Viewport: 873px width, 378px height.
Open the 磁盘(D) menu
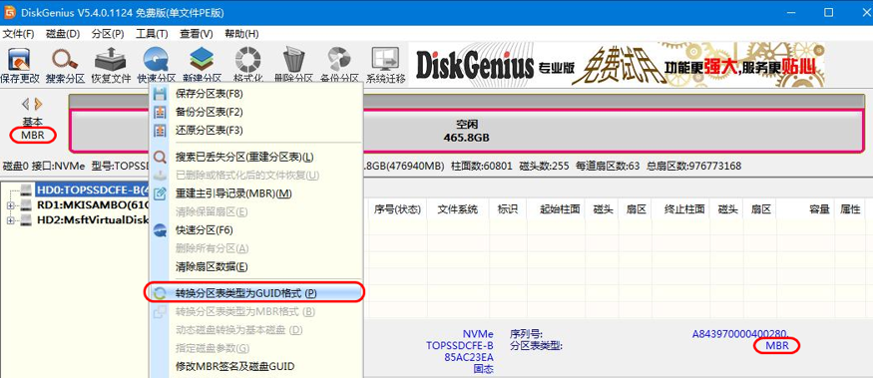click(x=63, y=33)
